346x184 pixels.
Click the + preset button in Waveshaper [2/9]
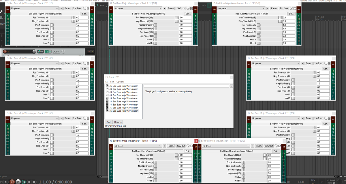164,8
